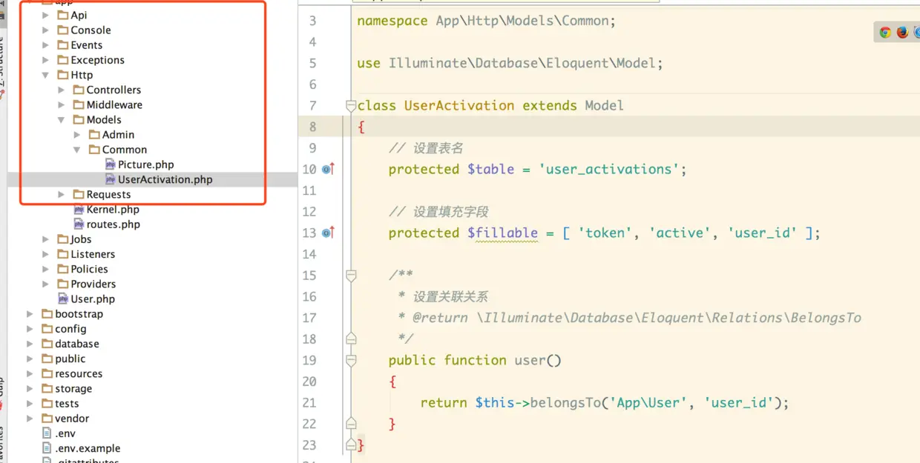This screenshot has width=920, height=463.
Task: Click the Providers folder icon
Action: pos(63,284)
